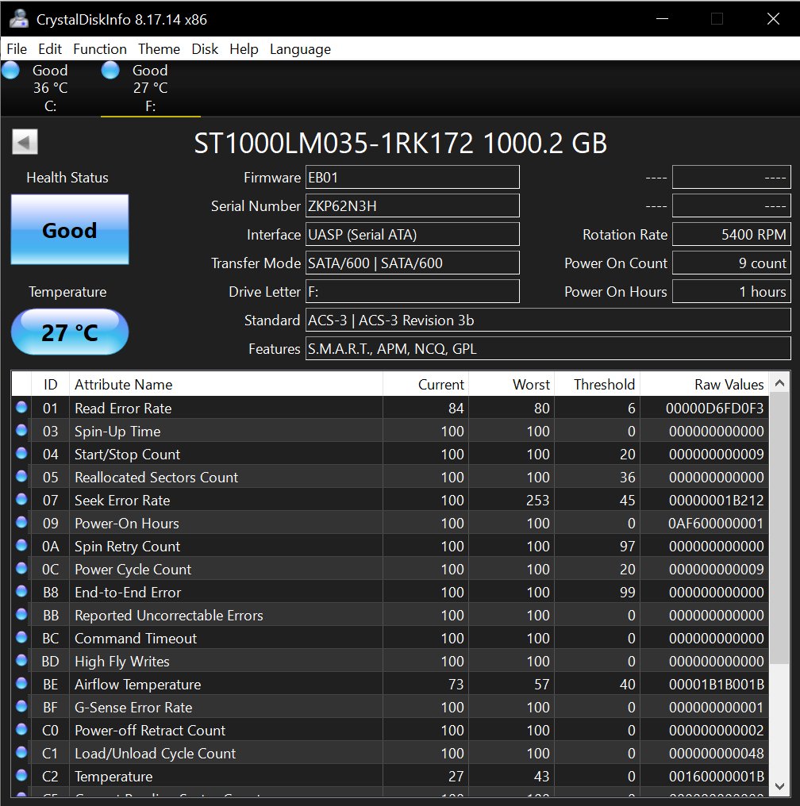
Task: Click the status dot for End-to-End Error
Action: (x=21, y=591)
